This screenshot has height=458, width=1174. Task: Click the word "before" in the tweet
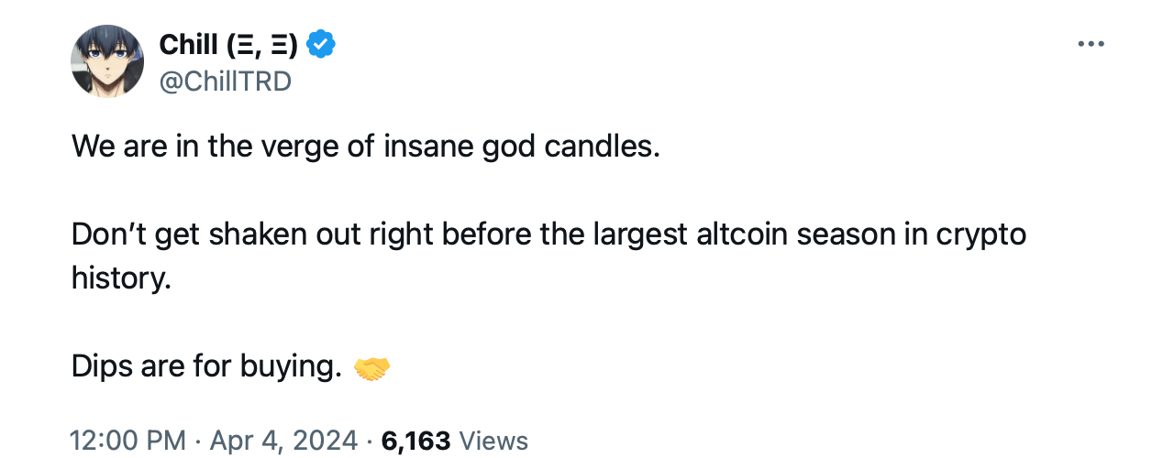(x=482, y=234)
